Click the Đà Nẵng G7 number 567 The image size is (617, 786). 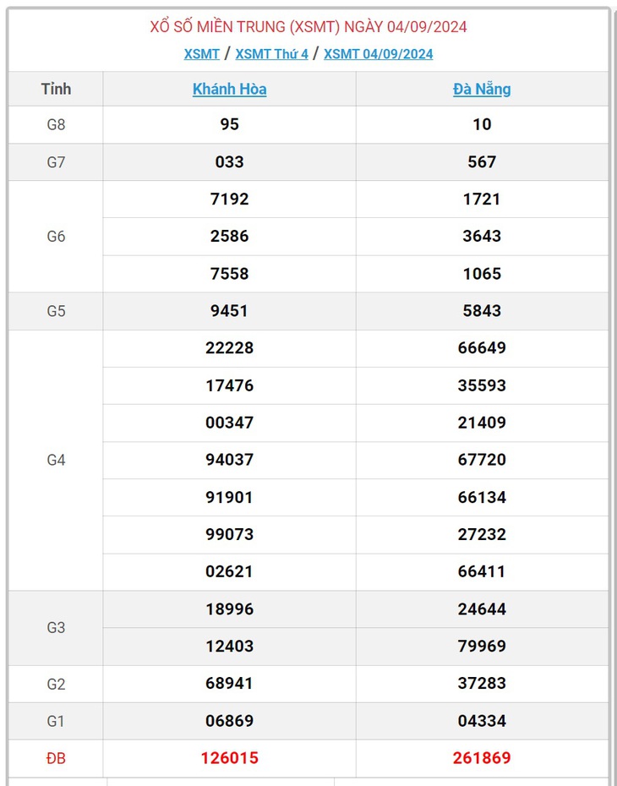tap(482, 162)
